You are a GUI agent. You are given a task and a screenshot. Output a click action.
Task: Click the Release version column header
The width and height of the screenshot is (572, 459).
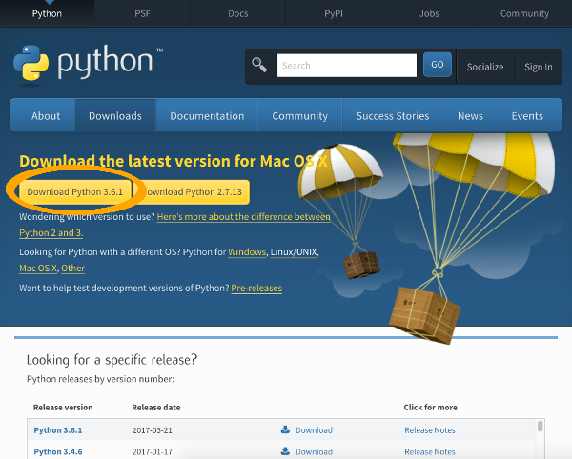pos(63,408)
